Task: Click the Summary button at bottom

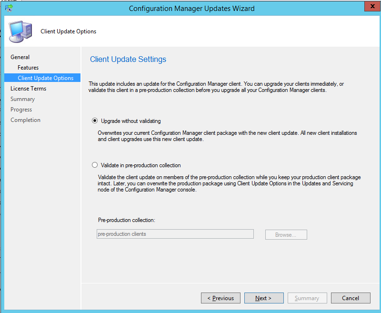Action: pyautogui.click(x=307, y=298)
